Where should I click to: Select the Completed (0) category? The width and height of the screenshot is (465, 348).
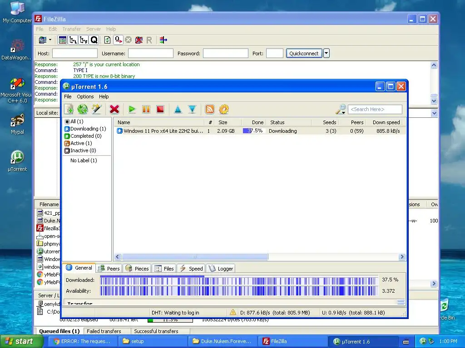(83, 136)
